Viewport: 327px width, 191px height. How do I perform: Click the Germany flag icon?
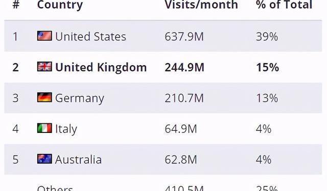point(44,97)
